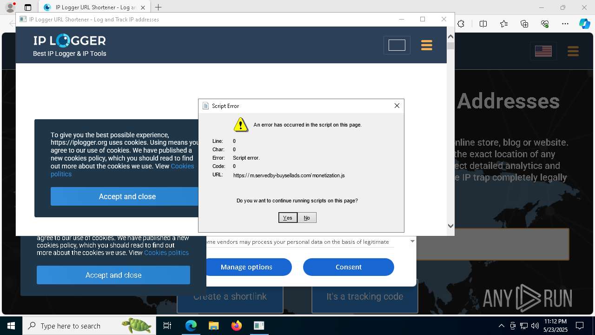Select the IP Logger URL Shortener tab
595x335 pixels.
point(94,7)
